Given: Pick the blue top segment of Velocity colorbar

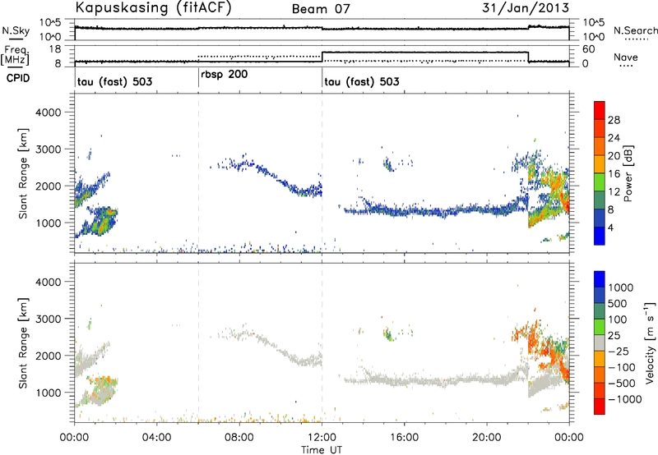Looking at the screenshot, I should 600,279.
